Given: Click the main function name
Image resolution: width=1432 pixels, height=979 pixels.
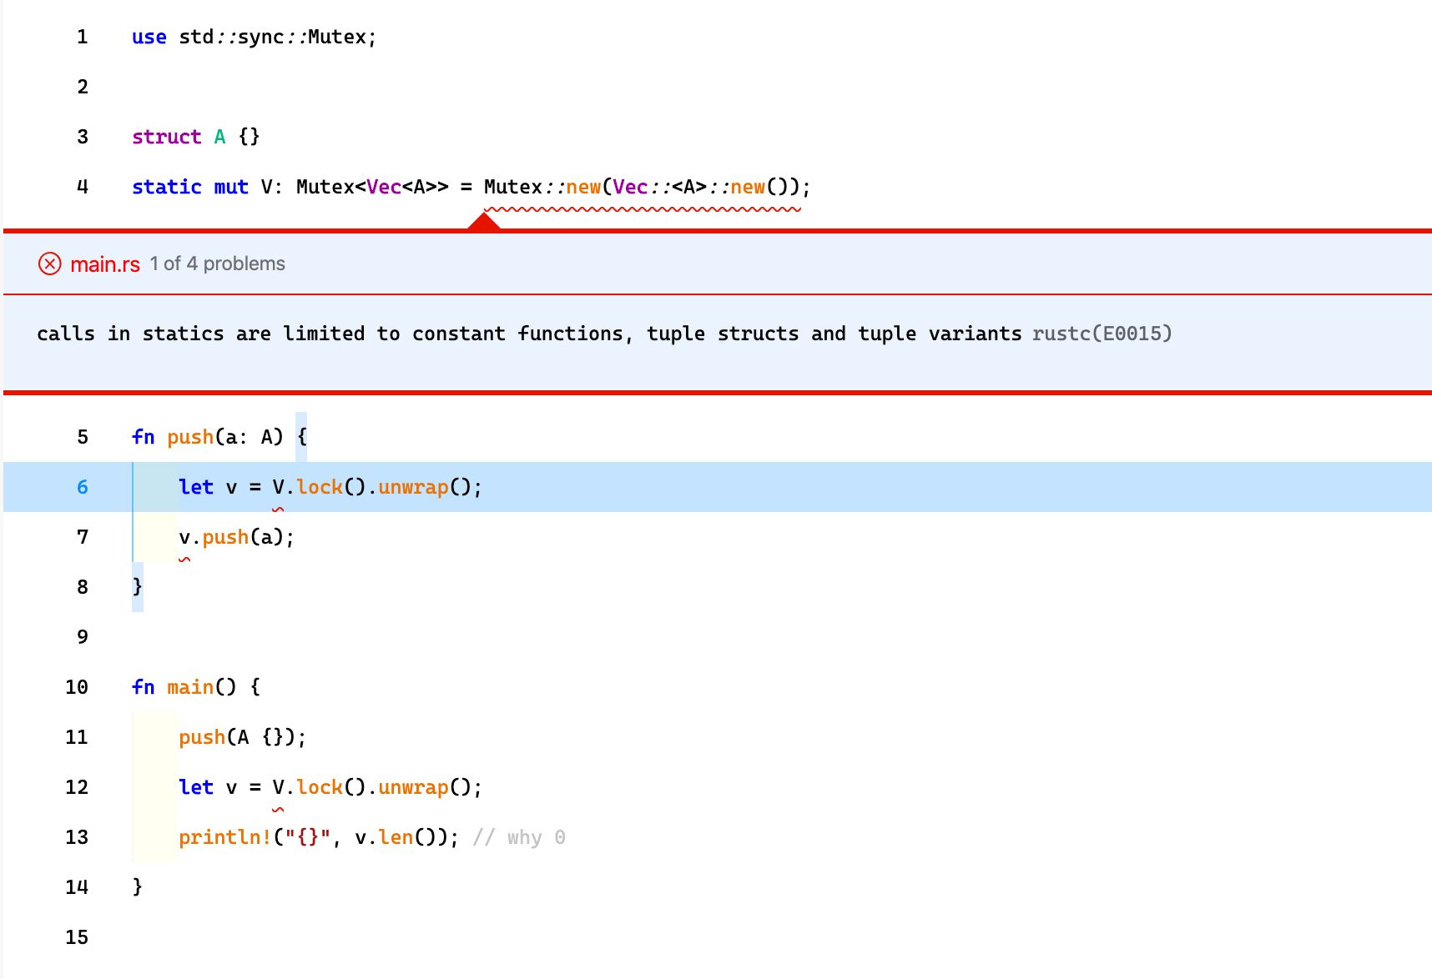Looking at the screenshot, I should click(190, 688).
